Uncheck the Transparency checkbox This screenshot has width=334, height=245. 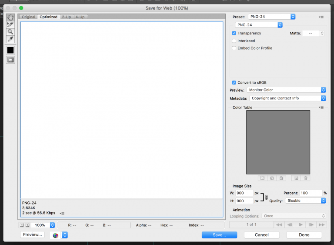pyautogui.click(x=234, y=33)
